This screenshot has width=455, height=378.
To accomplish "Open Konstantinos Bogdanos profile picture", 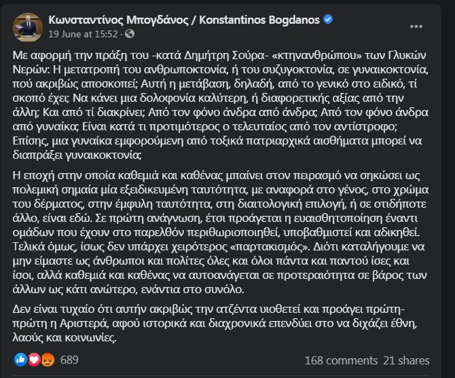I will [28, 27].
